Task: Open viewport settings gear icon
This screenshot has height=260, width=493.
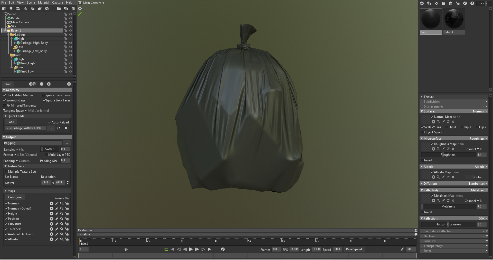Action: coord(80,8)
